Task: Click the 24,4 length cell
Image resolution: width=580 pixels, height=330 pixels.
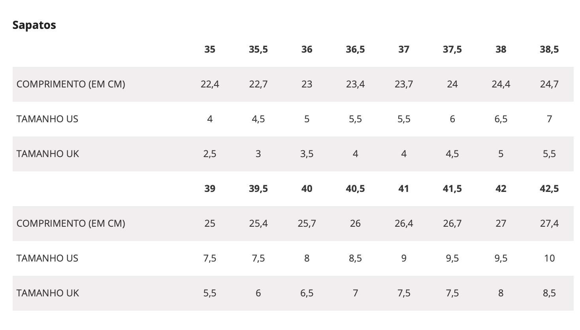Action: (x=501, y=84)
